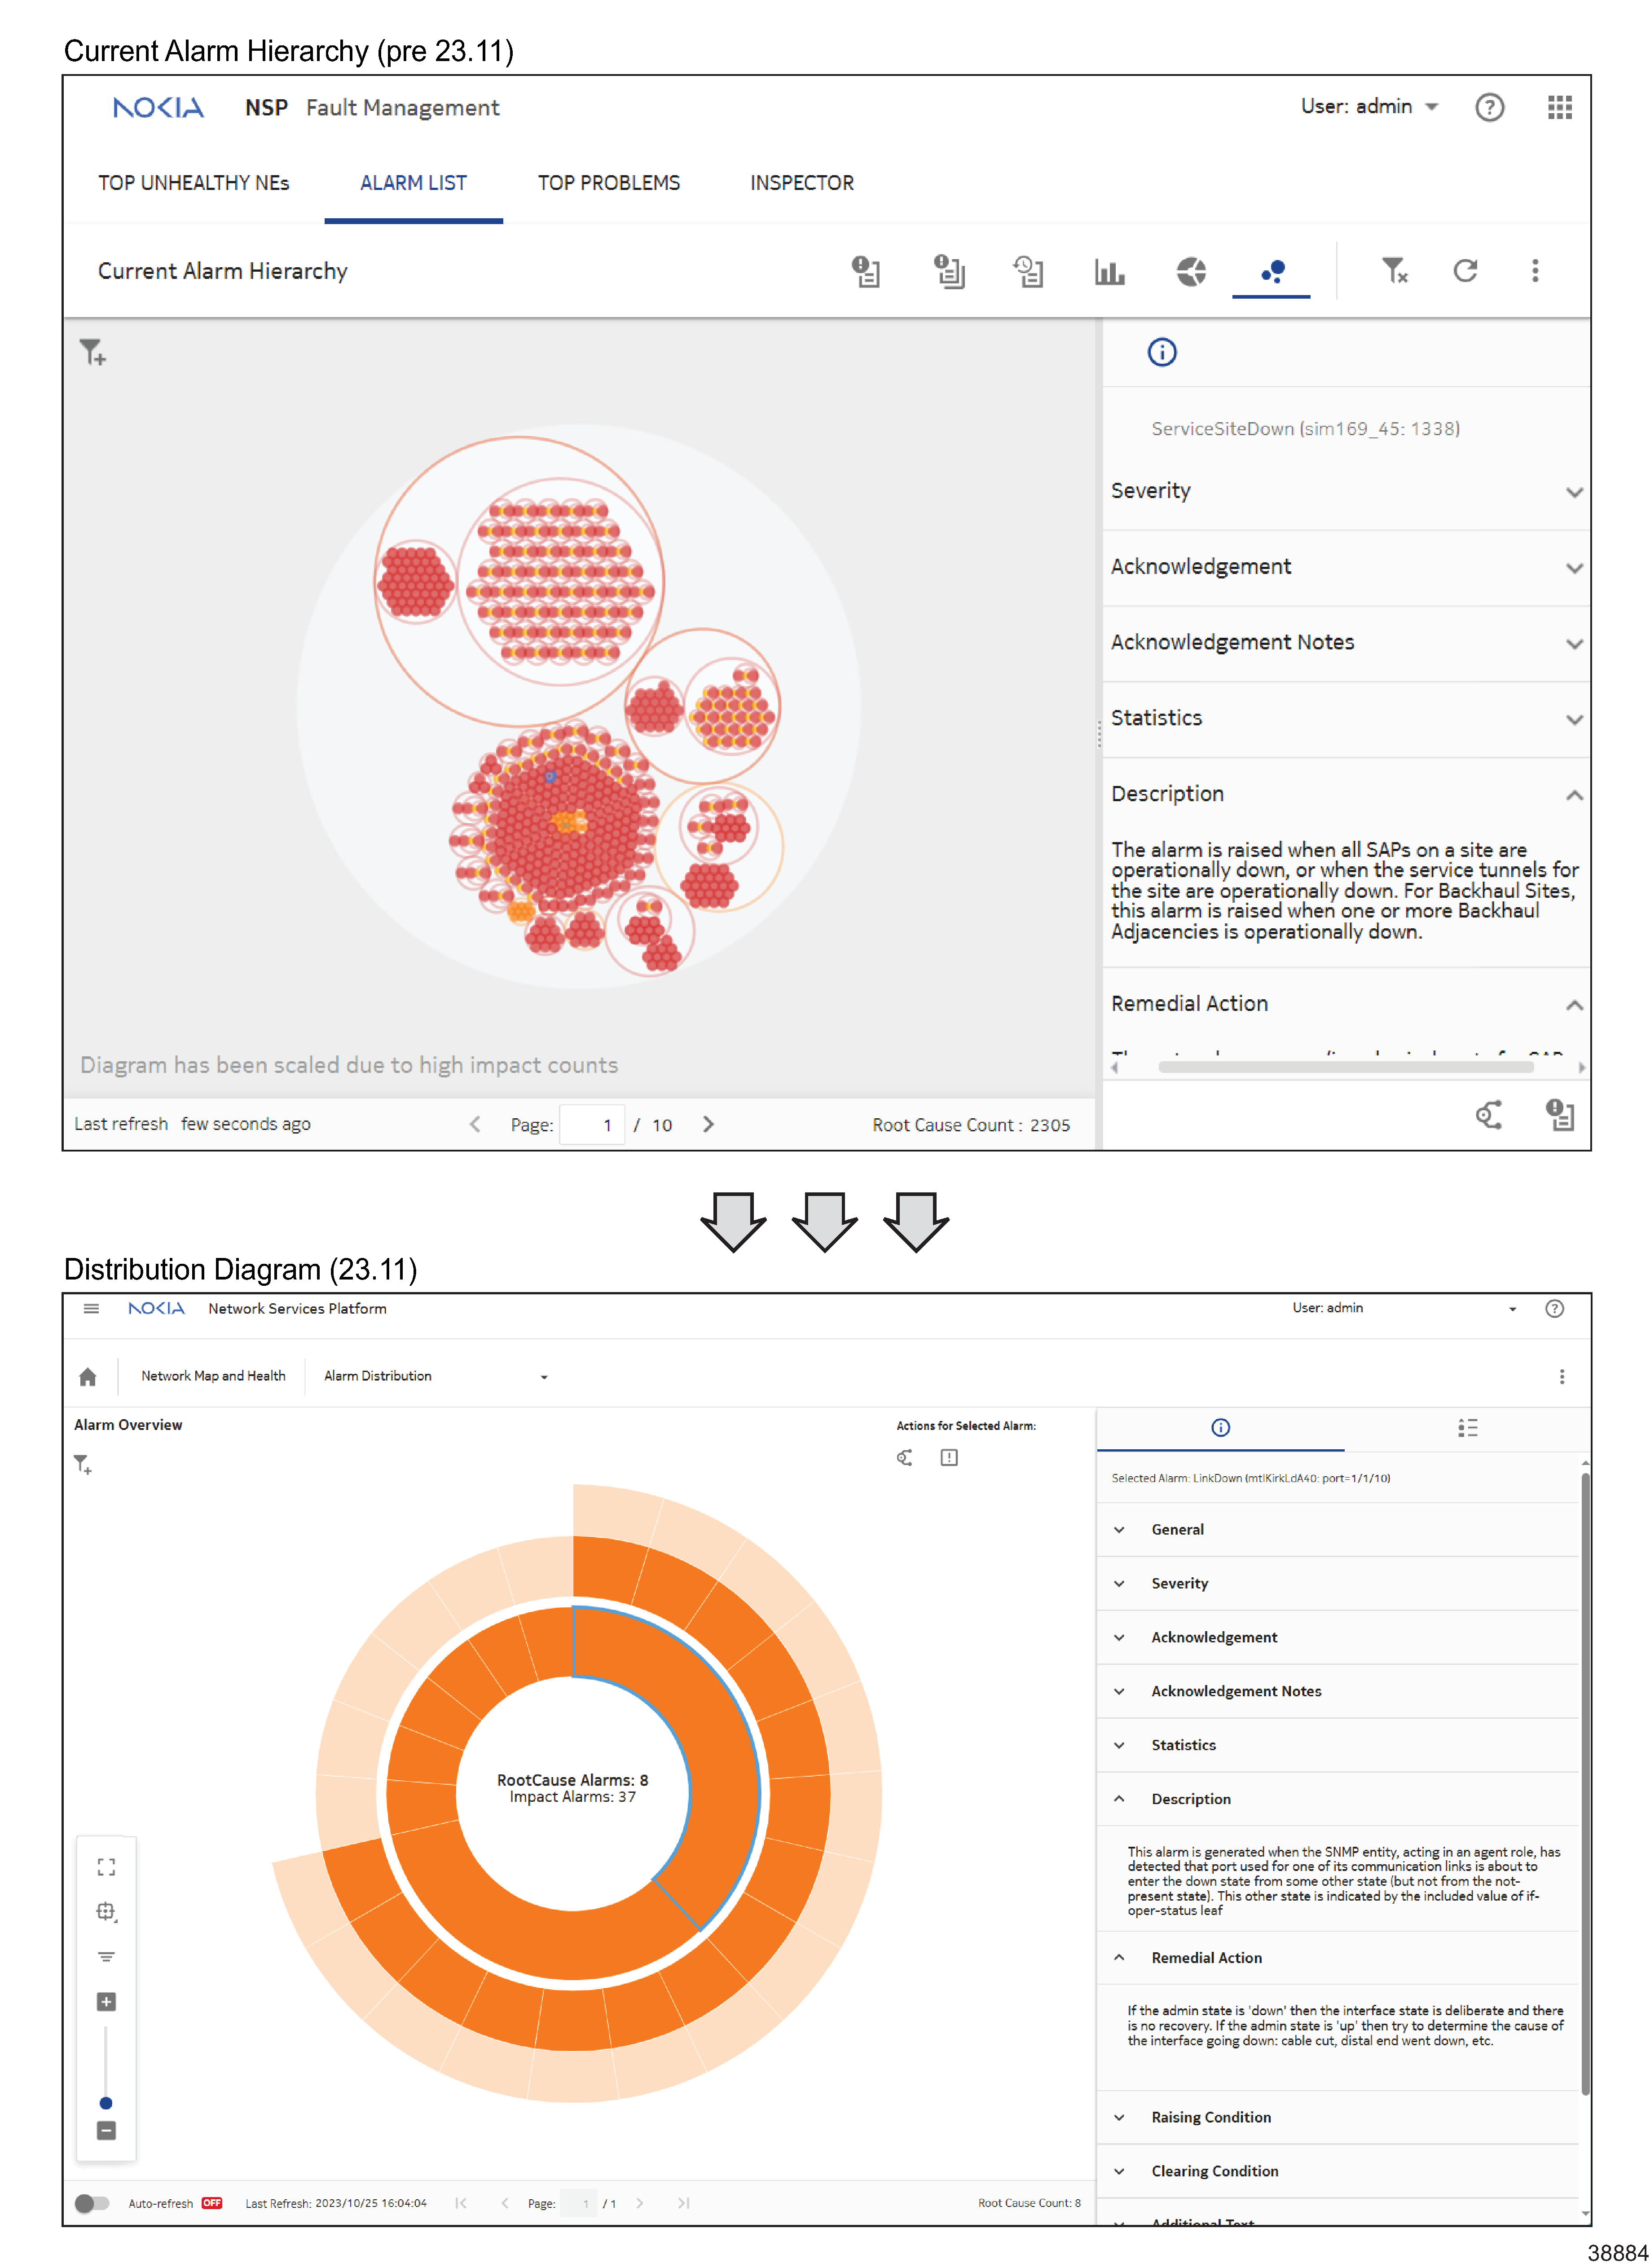
Task: Jump to last page in Distribution Diagram pager
Action: click(683, 2203)
